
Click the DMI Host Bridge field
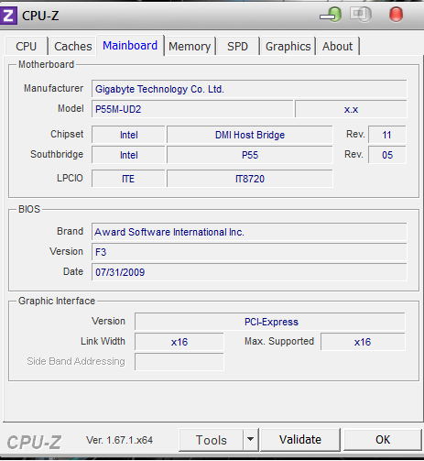[x=250, y=135]
